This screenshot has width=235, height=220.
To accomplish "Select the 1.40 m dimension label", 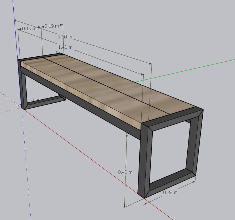I will tap(65, 47).
